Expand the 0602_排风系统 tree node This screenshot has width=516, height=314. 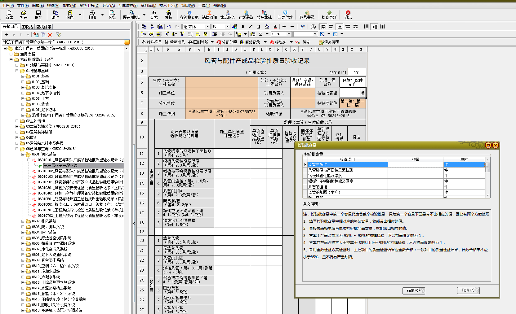pos(23,221)
